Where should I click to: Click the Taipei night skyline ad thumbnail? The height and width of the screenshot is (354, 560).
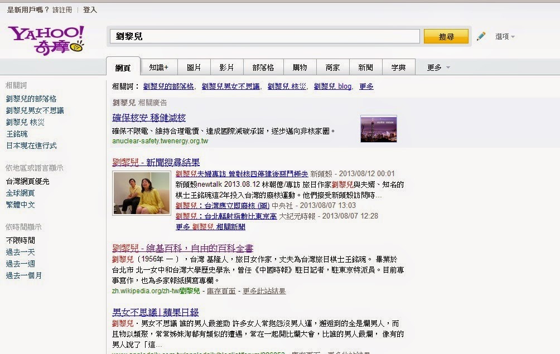(379, 129)
